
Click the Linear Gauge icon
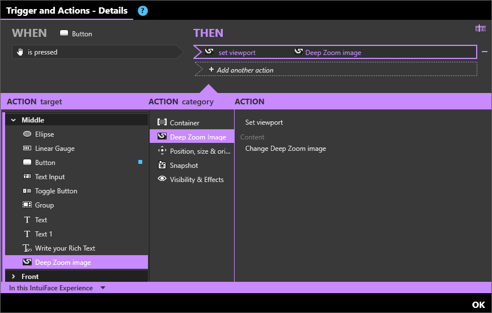pyautogui.click(x=27, y=148)
